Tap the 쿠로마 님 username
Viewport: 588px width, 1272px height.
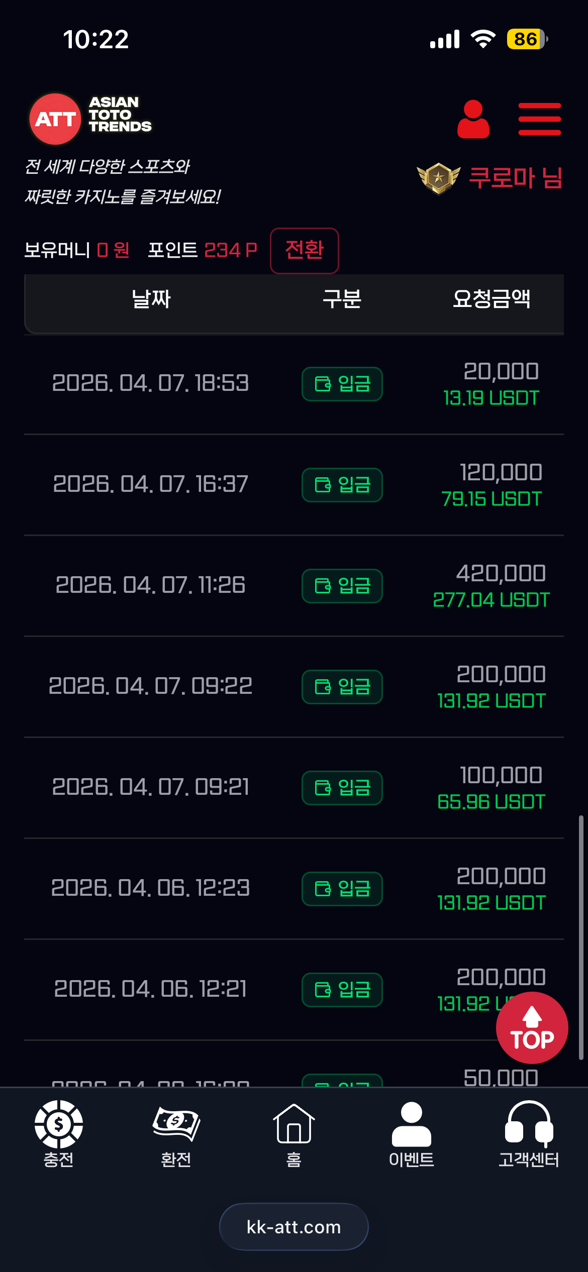pyautogui.click(x=516, y=178)
